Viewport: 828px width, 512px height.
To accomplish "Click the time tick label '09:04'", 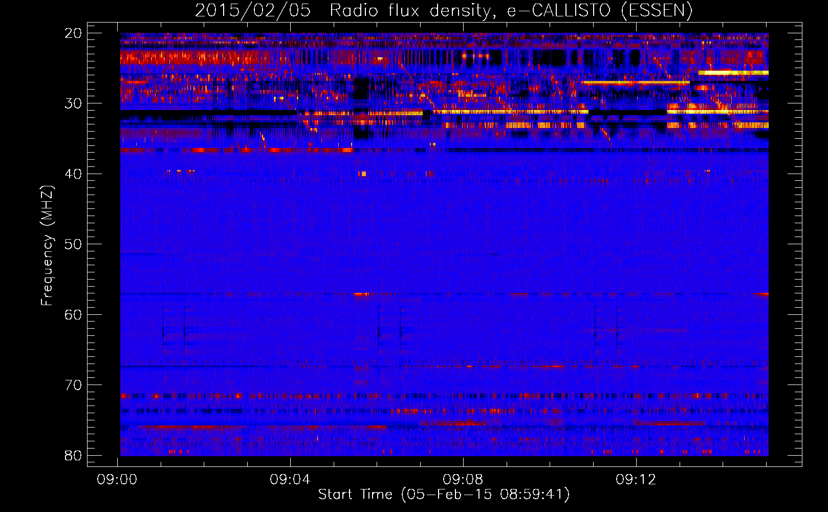I will coord(290,480).
